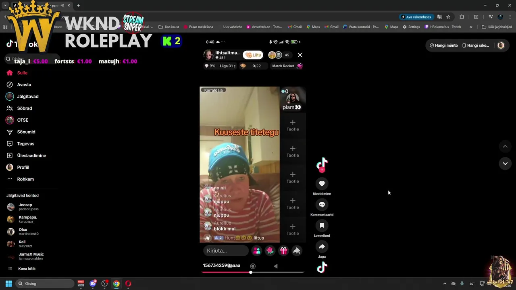
Task: Open the Windows Start menu
Action: (8, 284)
